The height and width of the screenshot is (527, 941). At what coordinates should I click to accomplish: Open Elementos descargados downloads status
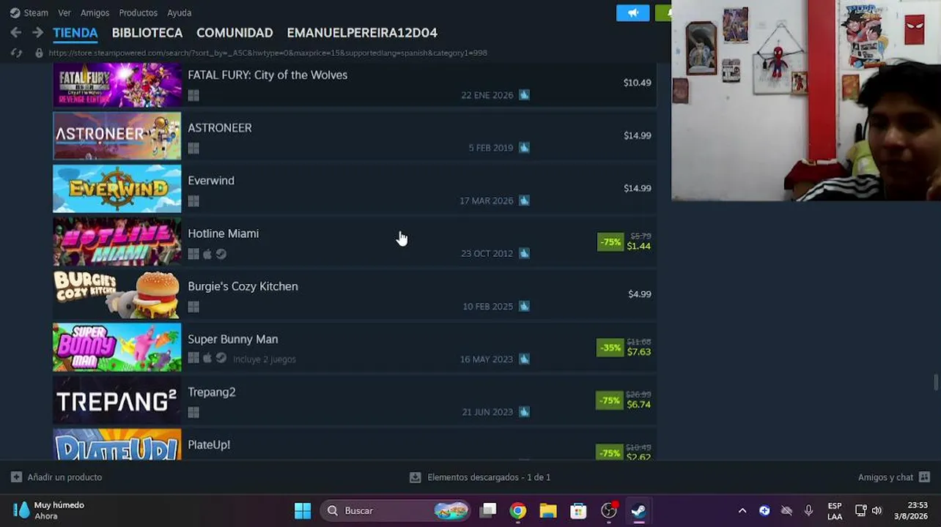(x=489, y=477)
